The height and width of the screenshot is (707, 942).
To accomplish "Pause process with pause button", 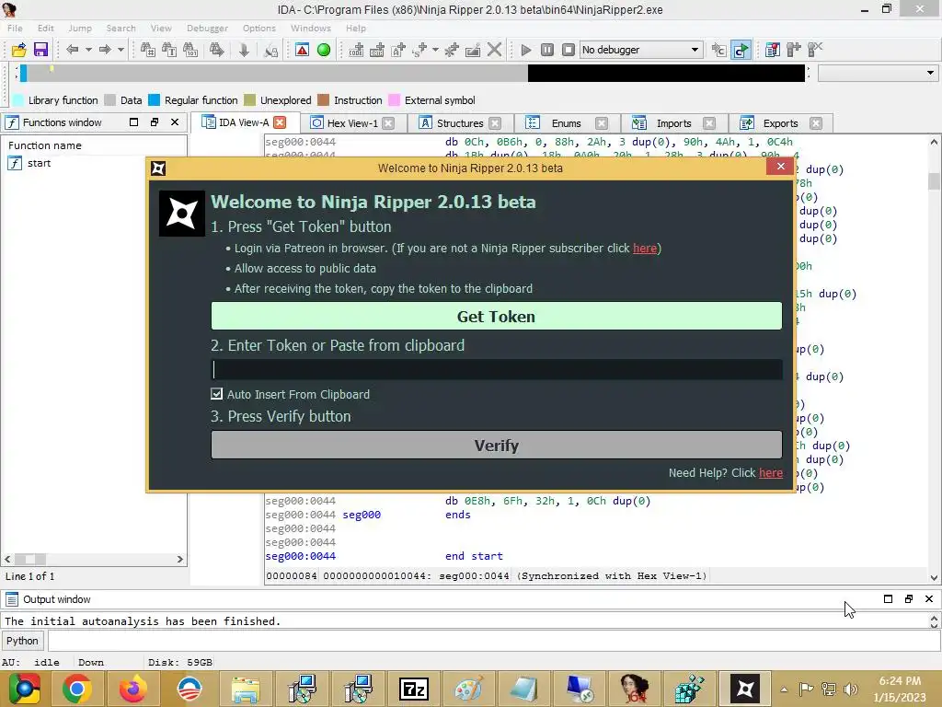I will [x=547, y=50].
